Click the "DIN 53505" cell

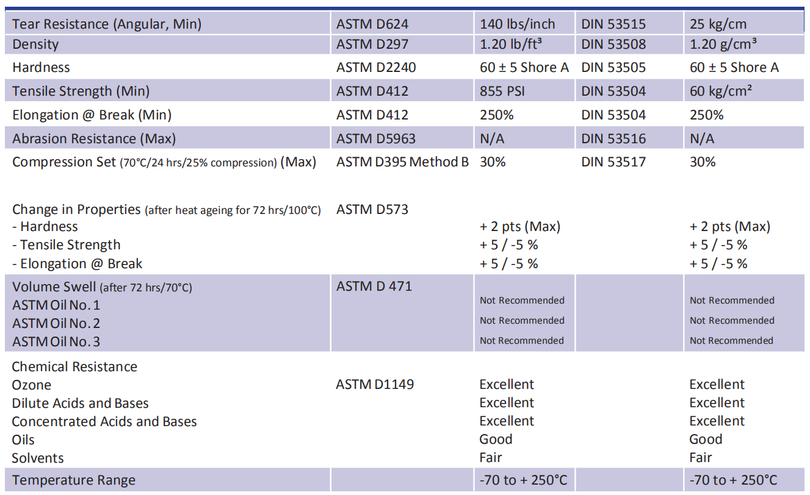[613, 67]
